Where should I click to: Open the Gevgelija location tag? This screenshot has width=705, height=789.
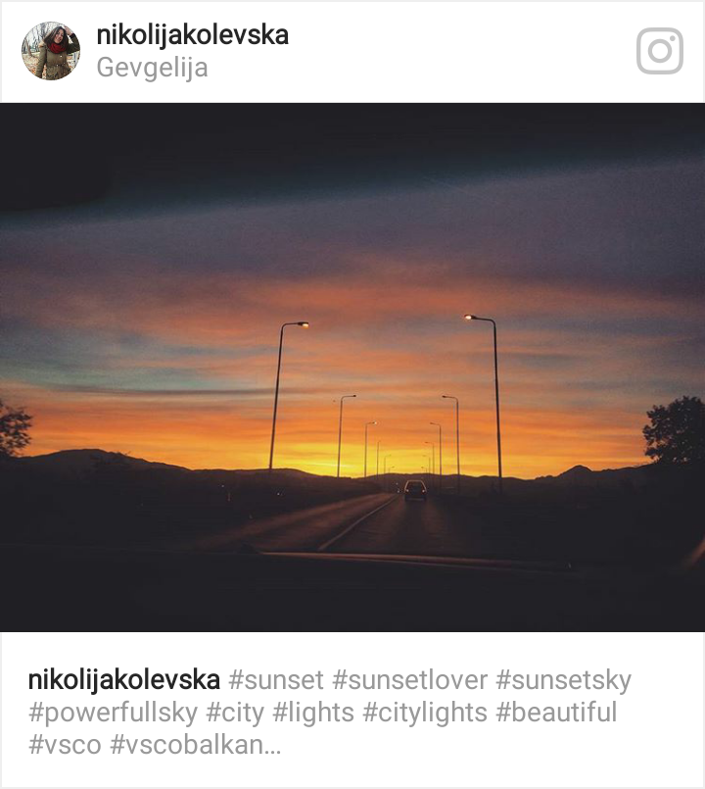click(152, 68)
